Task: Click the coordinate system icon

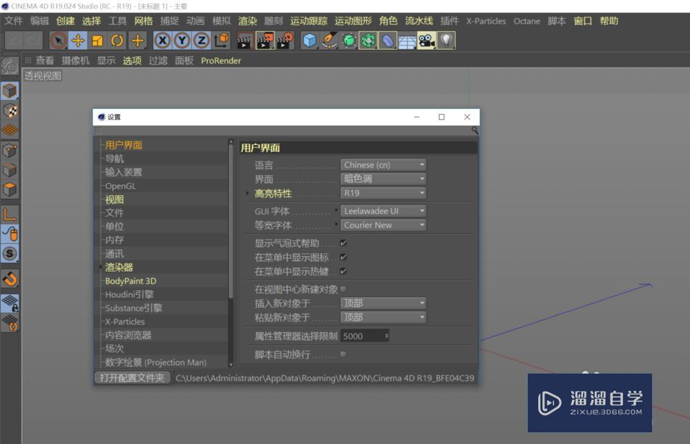Action: [x=221, y=41]
